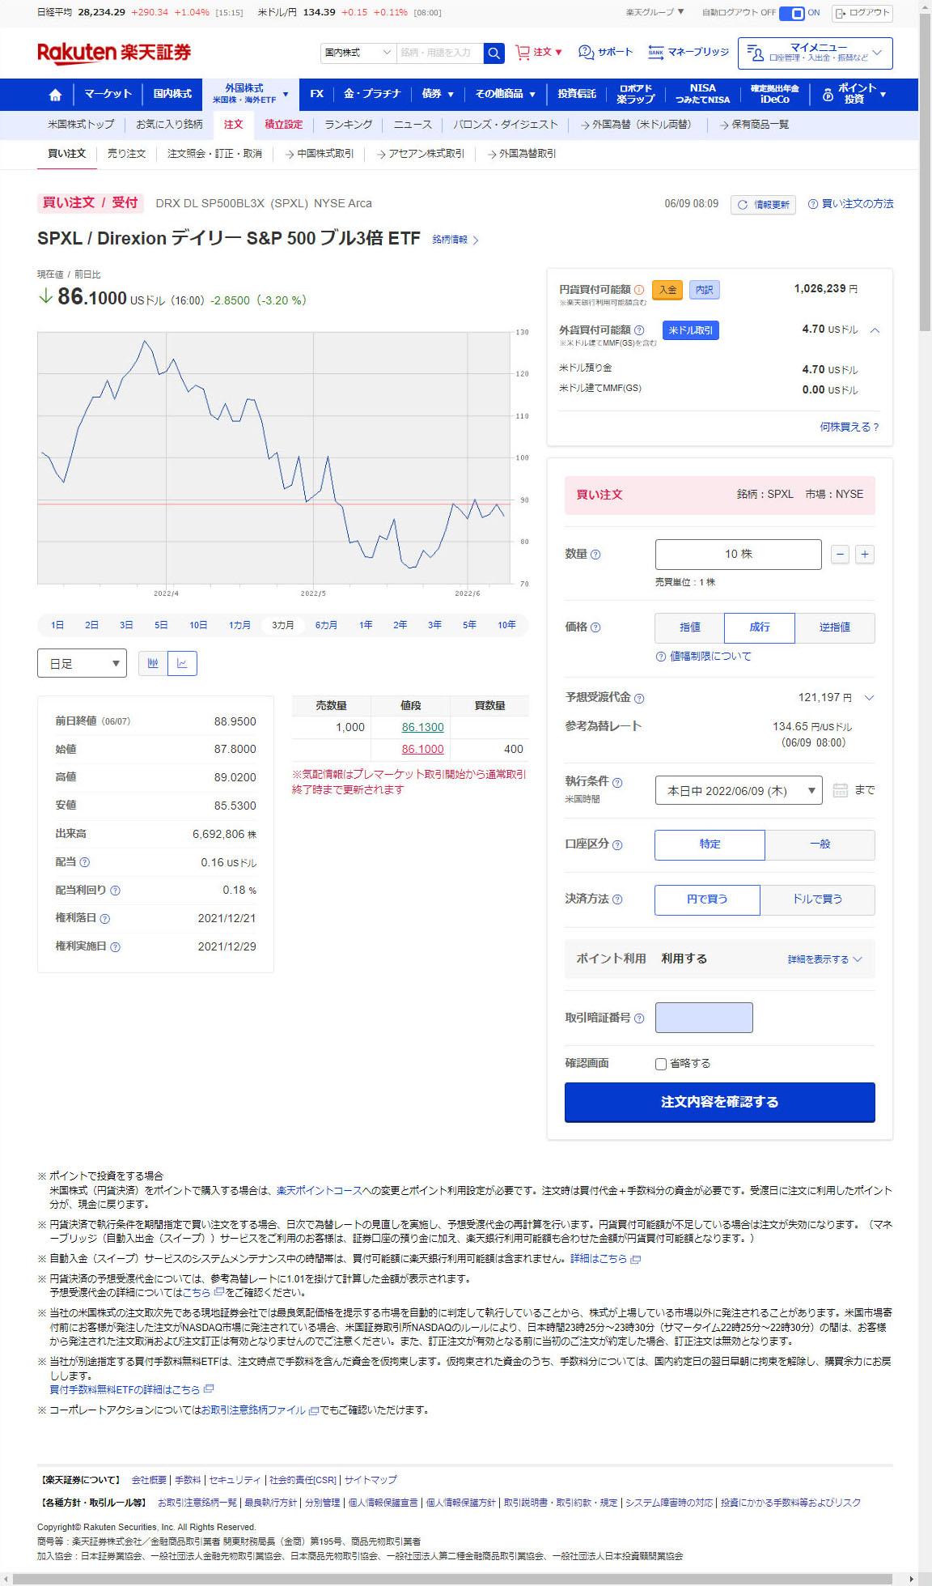This screenshot has width=932, height=1586.
Task: Select the candlestick chart type icon
Action: pos(153,663)
